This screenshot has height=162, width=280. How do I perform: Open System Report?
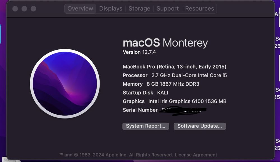[145, 126]
